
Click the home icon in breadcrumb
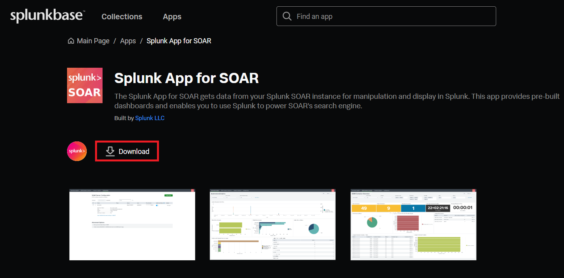[71, 41]
